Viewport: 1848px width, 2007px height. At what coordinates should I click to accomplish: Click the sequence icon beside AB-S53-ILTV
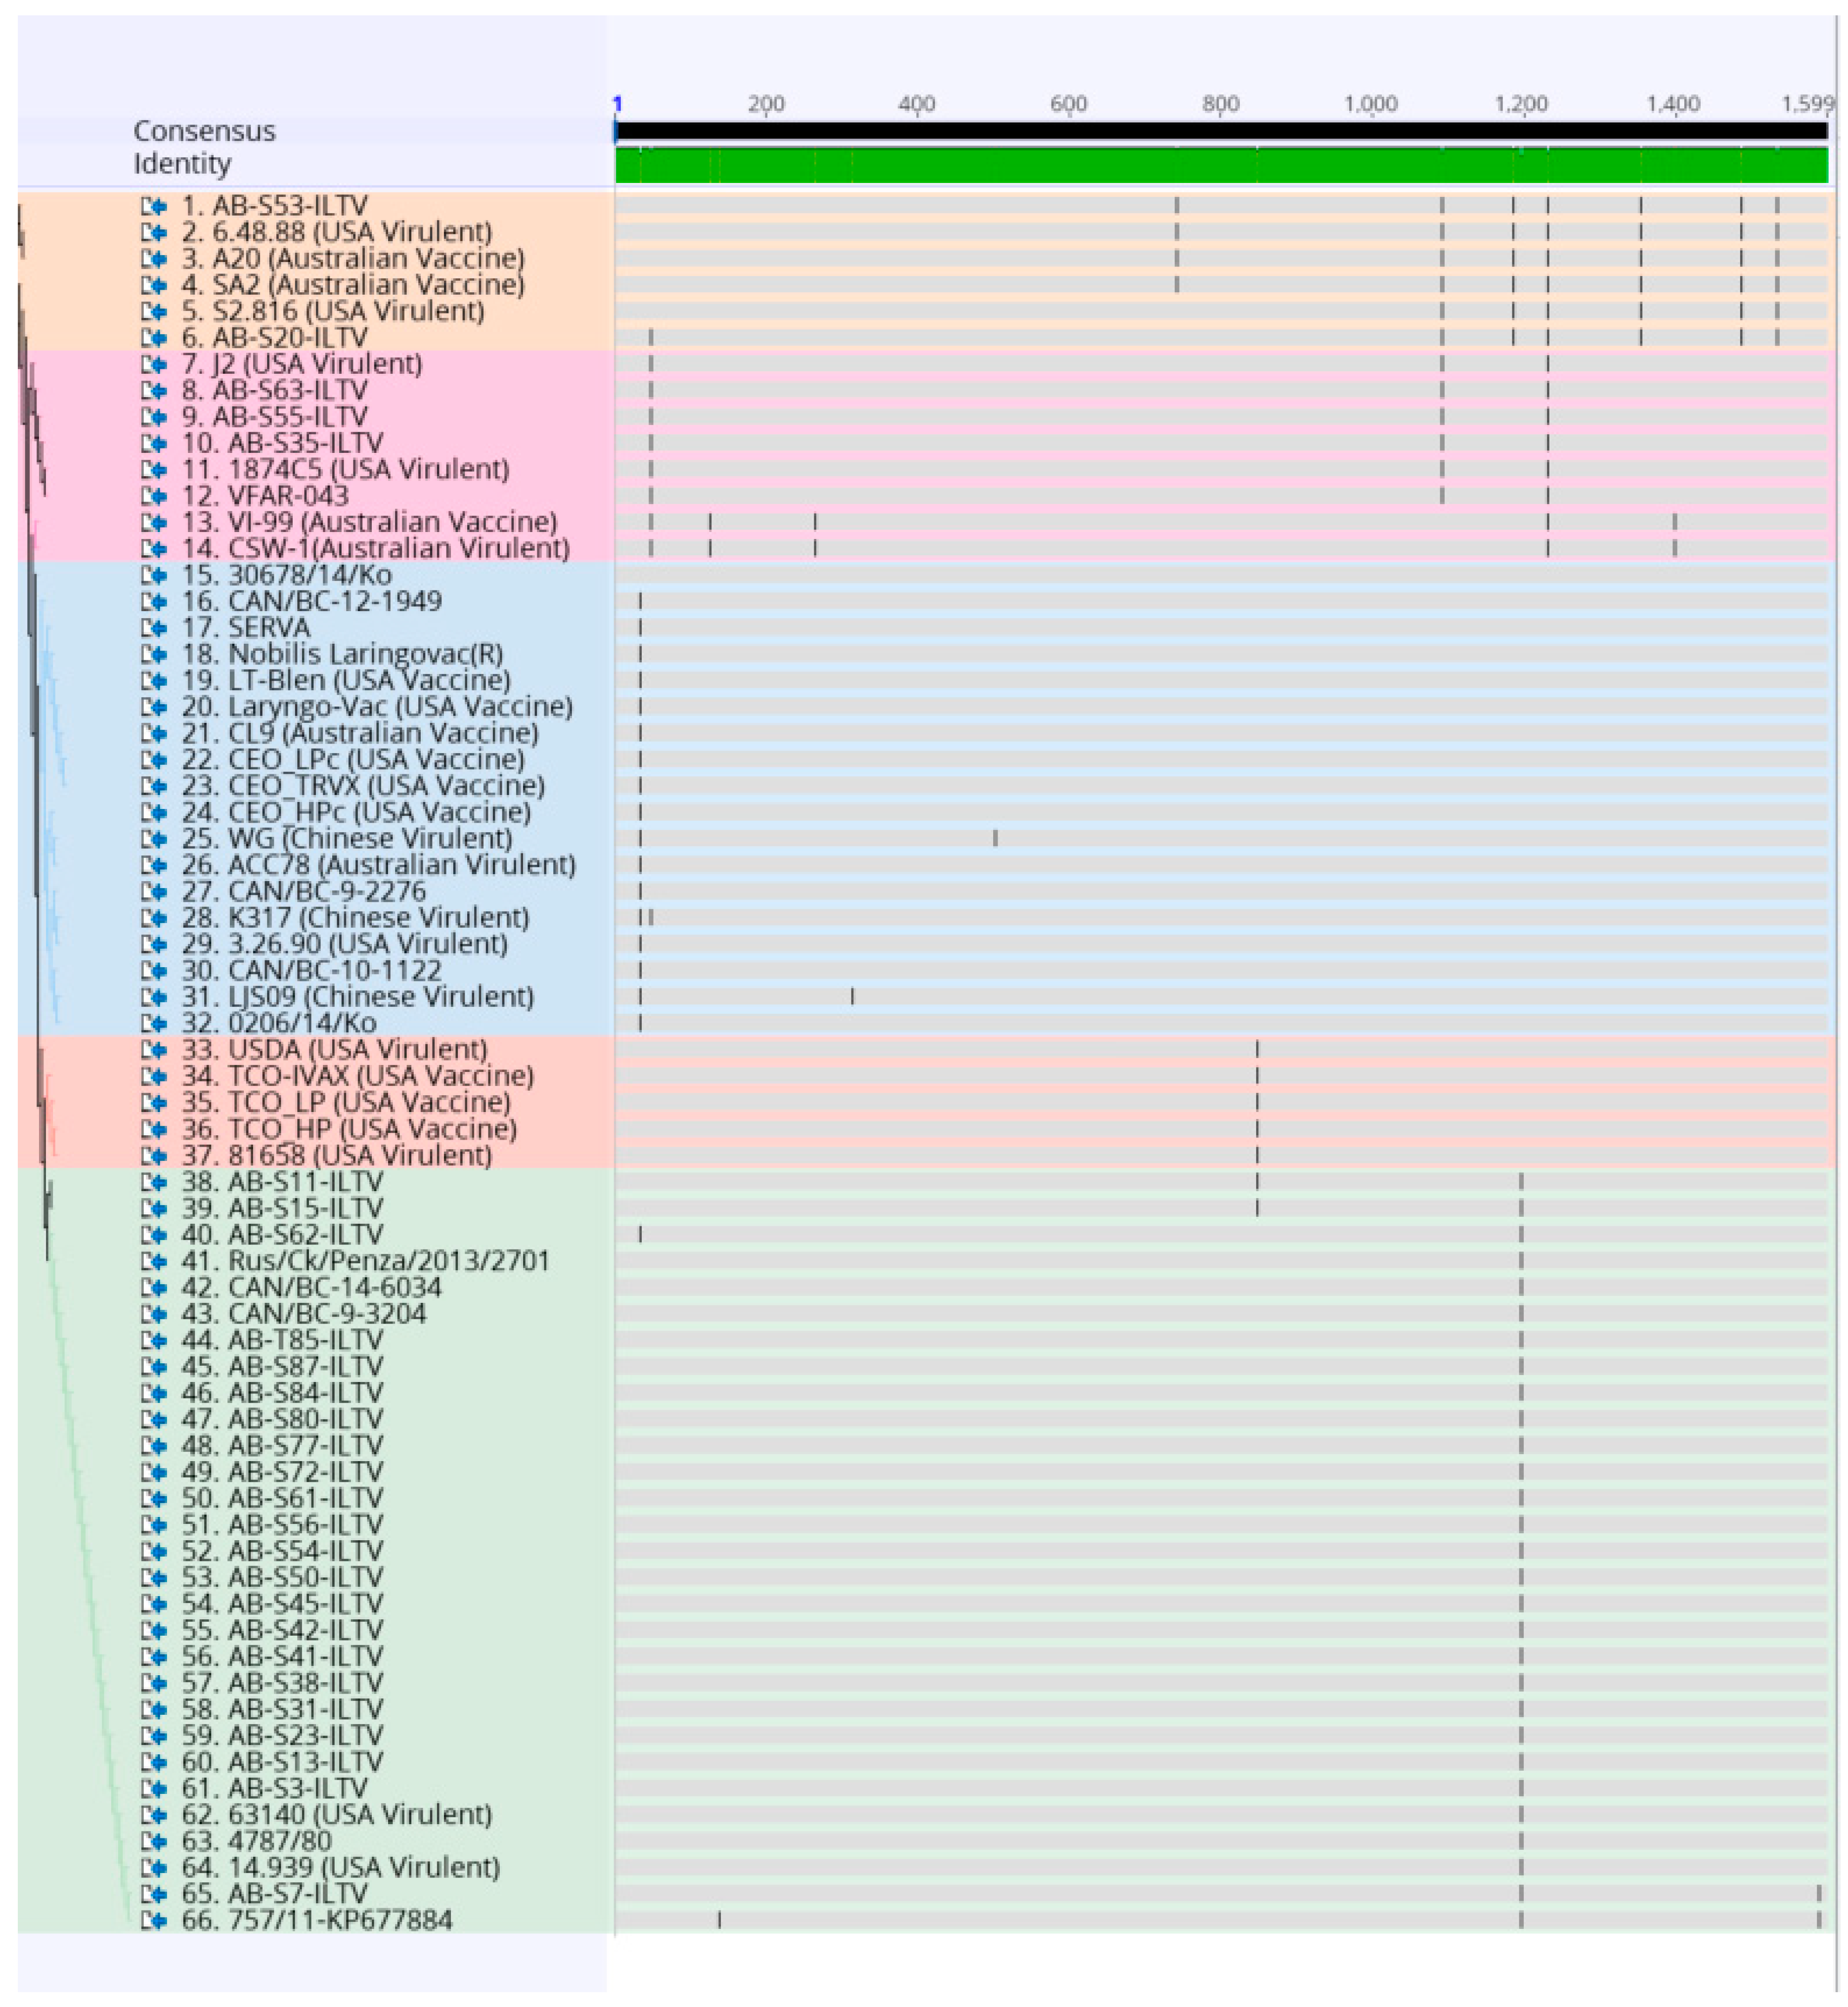(x=154, y=206)
